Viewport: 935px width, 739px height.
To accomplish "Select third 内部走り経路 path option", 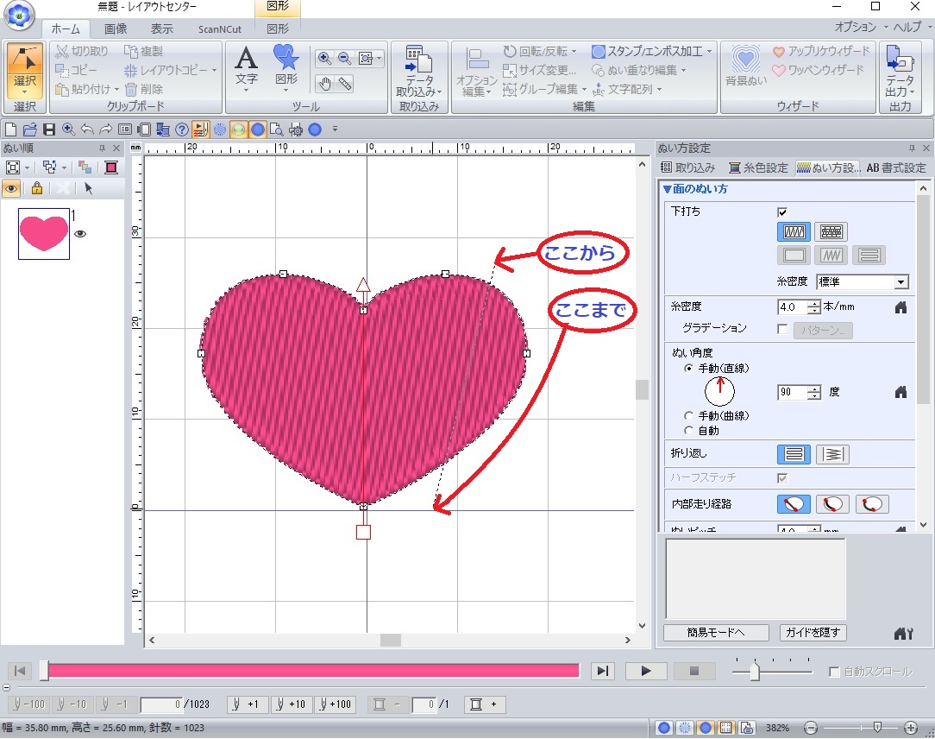I will tap(872, 504).
